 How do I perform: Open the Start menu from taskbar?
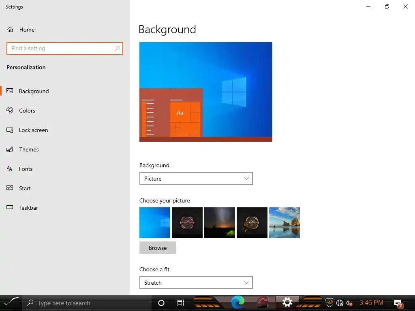[x=11, y=302]
